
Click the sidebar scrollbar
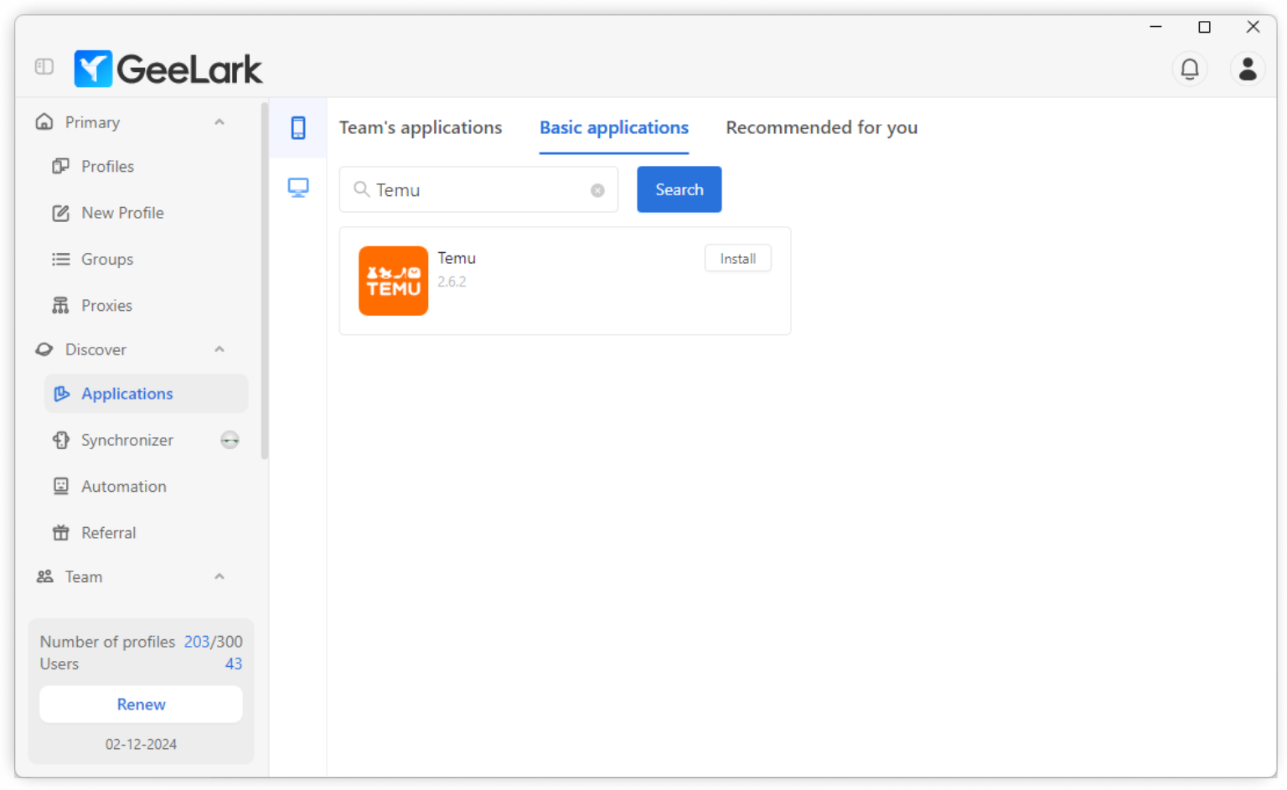(265, 281)
